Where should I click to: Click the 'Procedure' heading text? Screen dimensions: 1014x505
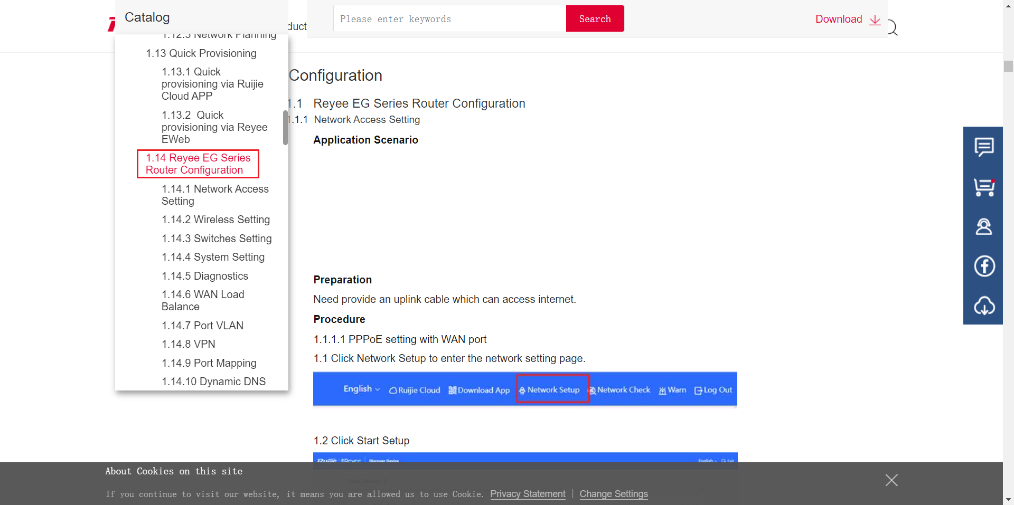(x=339, y=319)
